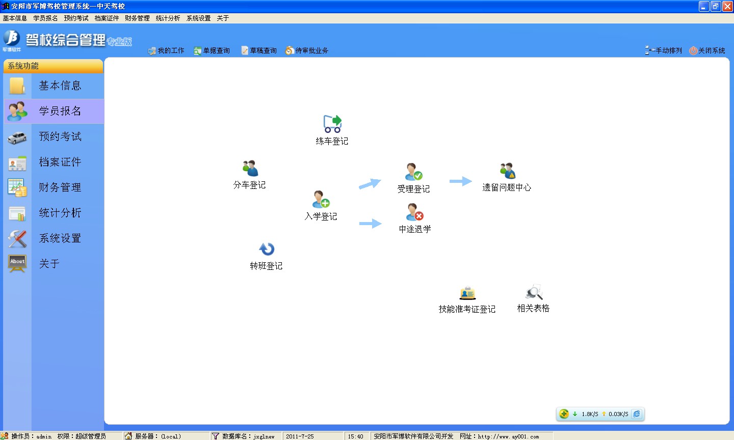Open the 财务管理 menu in menu bar

point(137,18)
